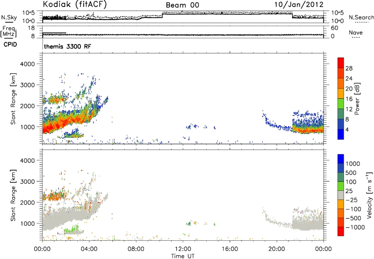Click the '08:00' time axis label
374x259 pixels.
(136, 249)
